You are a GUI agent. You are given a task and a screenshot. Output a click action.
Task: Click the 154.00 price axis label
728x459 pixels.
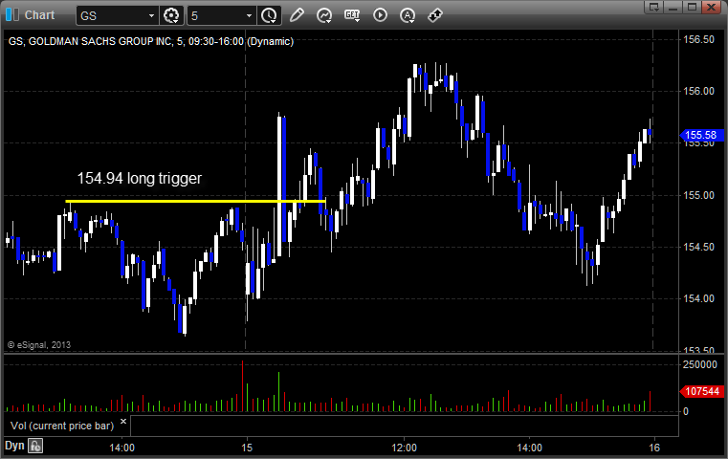(698, 298)
